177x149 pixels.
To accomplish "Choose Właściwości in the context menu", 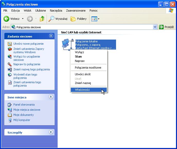I will (x=89, y=90).
